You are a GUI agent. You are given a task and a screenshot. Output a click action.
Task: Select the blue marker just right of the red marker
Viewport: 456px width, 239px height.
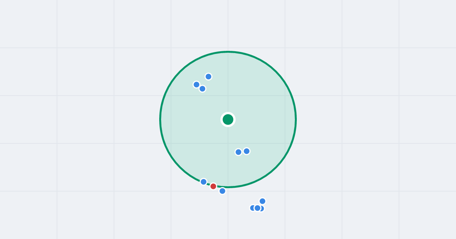(x=222, y=191)
